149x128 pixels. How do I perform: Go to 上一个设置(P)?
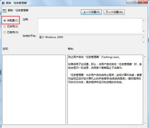tap(91, 12)
